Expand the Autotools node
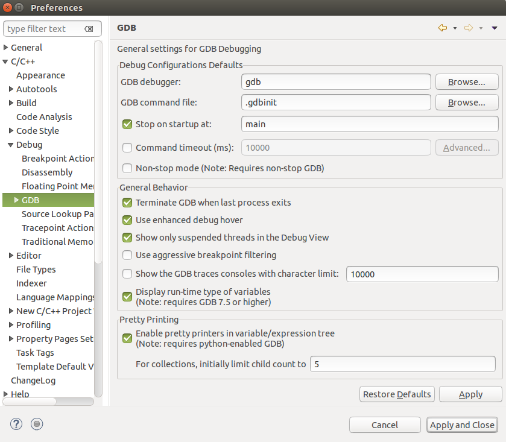Viewport: 506px width, 442px height. (x=11, y=89)
